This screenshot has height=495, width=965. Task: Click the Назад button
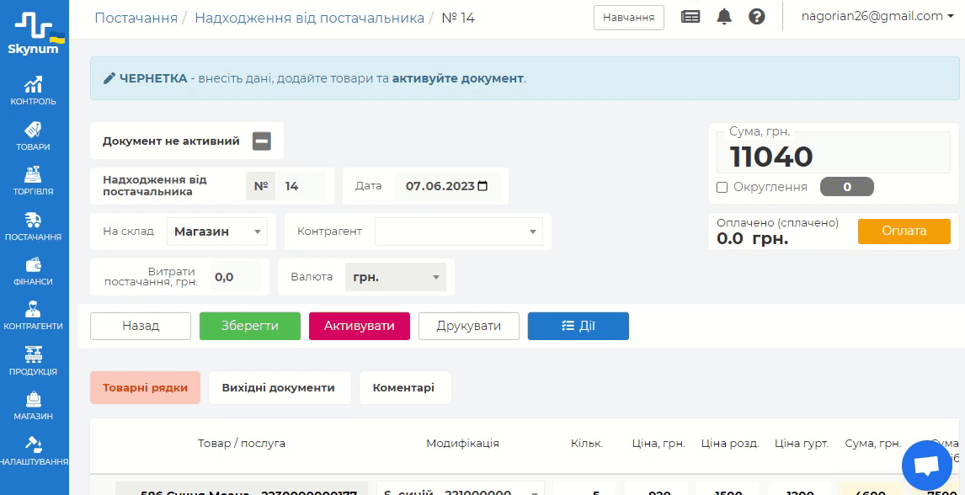point(141,326)
